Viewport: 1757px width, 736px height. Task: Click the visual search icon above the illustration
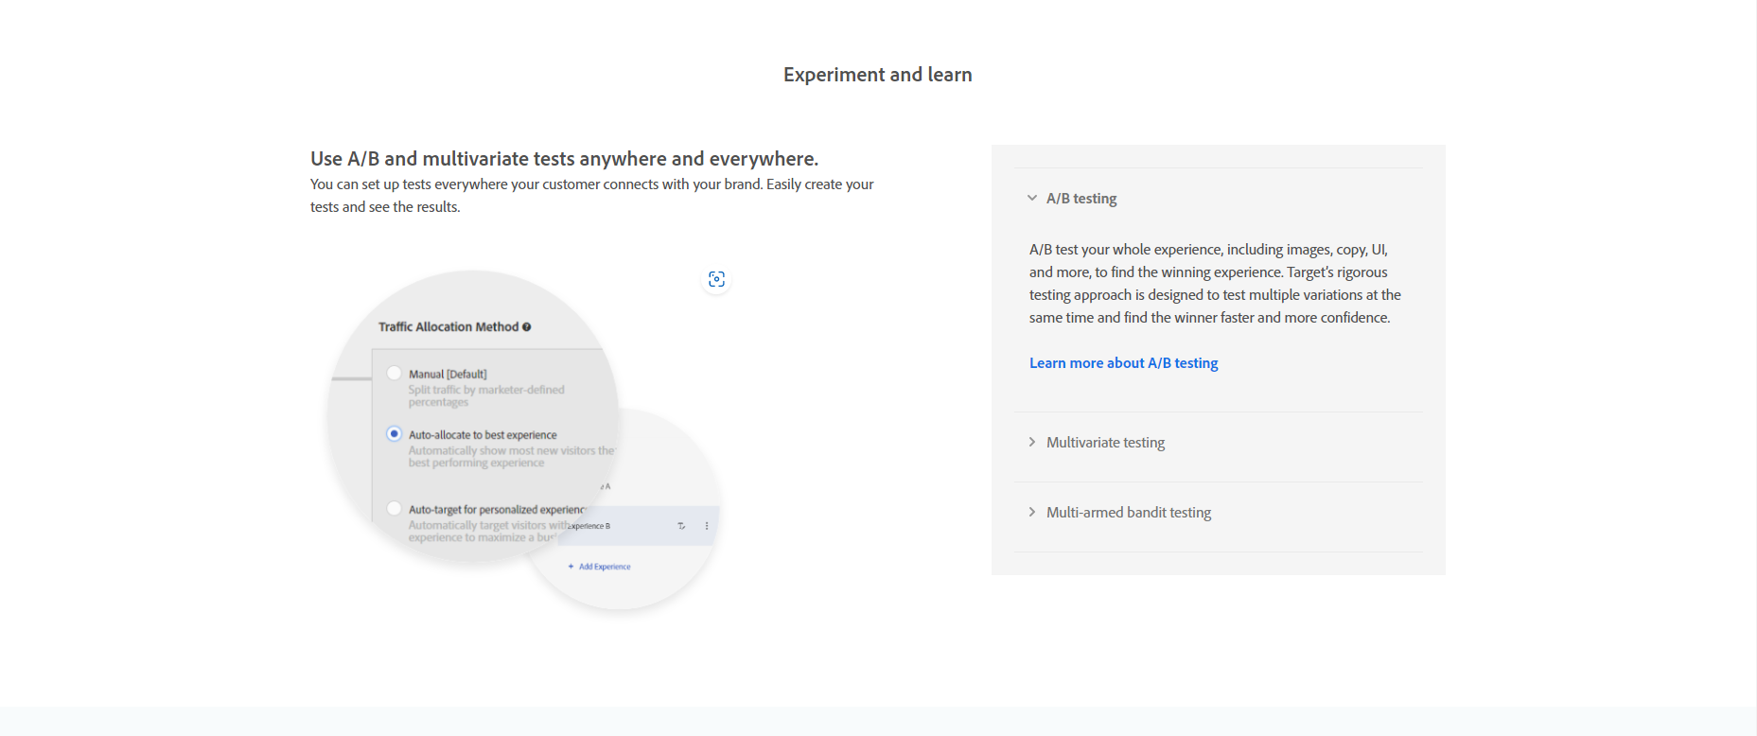[716, 279]
